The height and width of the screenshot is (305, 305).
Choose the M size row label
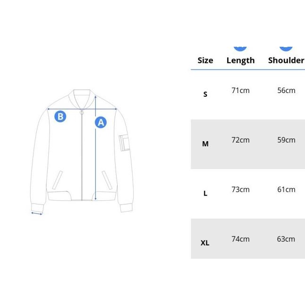[205, 144]
